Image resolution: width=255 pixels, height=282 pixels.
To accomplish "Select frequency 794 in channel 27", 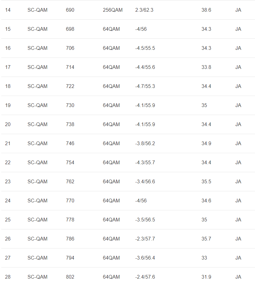I will [x=70, y=258].
